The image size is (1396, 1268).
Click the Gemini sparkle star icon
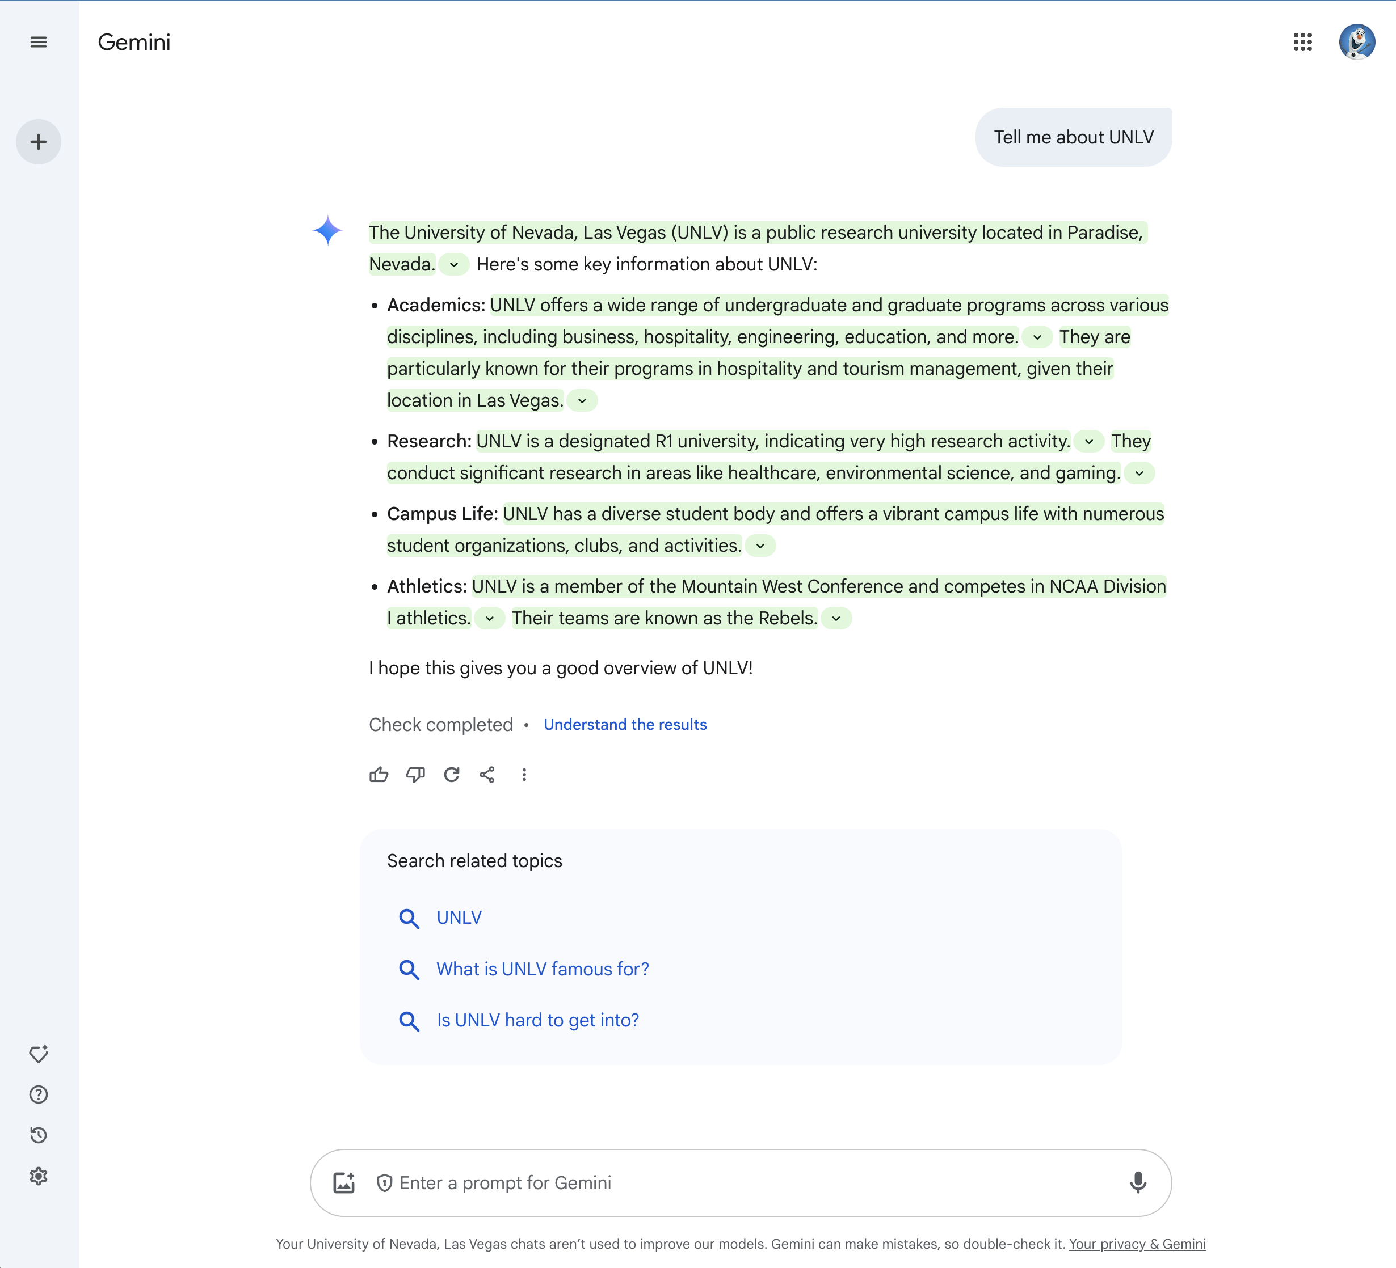[327, 230]
